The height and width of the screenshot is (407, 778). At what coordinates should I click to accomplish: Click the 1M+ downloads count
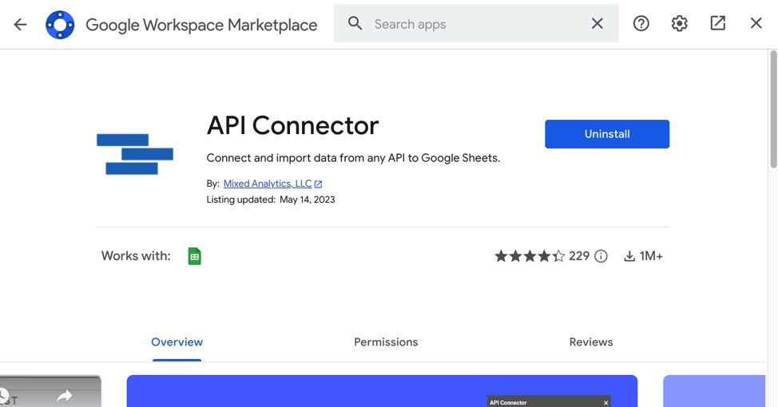[651, 256]
